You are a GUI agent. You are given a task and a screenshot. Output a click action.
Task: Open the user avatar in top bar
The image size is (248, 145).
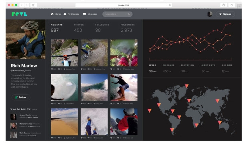210,14
